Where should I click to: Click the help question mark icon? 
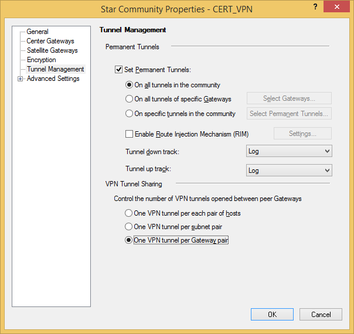[x=315, y=6]
